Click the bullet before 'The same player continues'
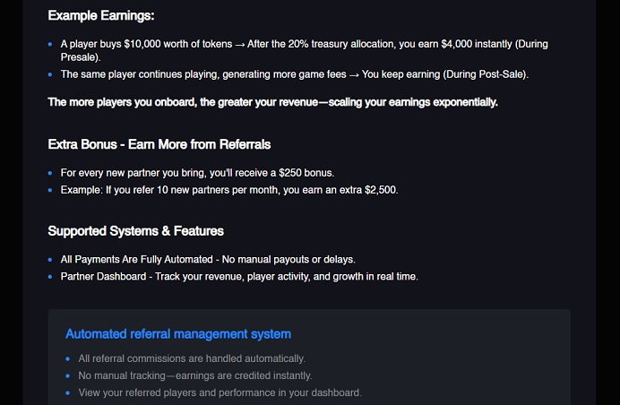The height and width of the screenshot is (405, 620). click(x=50, y=74)
